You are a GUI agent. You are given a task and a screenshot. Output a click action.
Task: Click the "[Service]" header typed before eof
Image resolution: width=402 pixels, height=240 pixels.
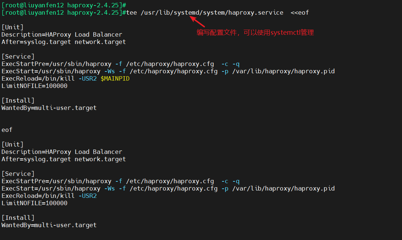(18, 56)
